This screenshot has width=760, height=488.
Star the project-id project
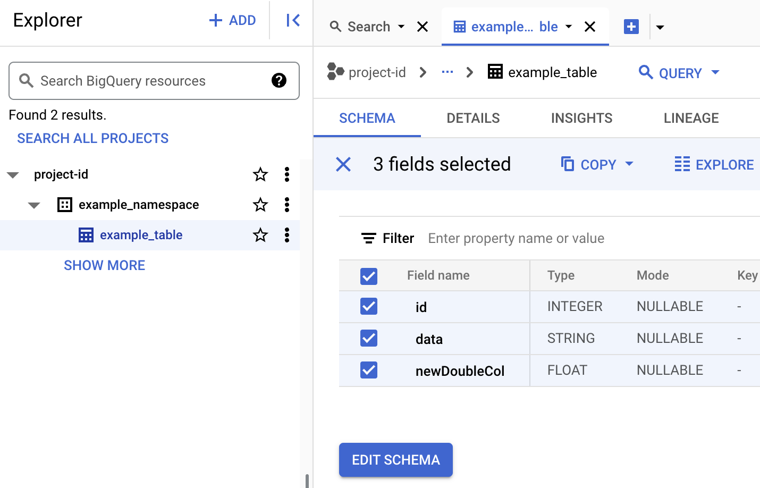pos(260,174)
